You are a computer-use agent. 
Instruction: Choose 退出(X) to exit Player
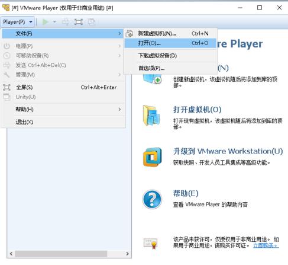tap(63, 122)
